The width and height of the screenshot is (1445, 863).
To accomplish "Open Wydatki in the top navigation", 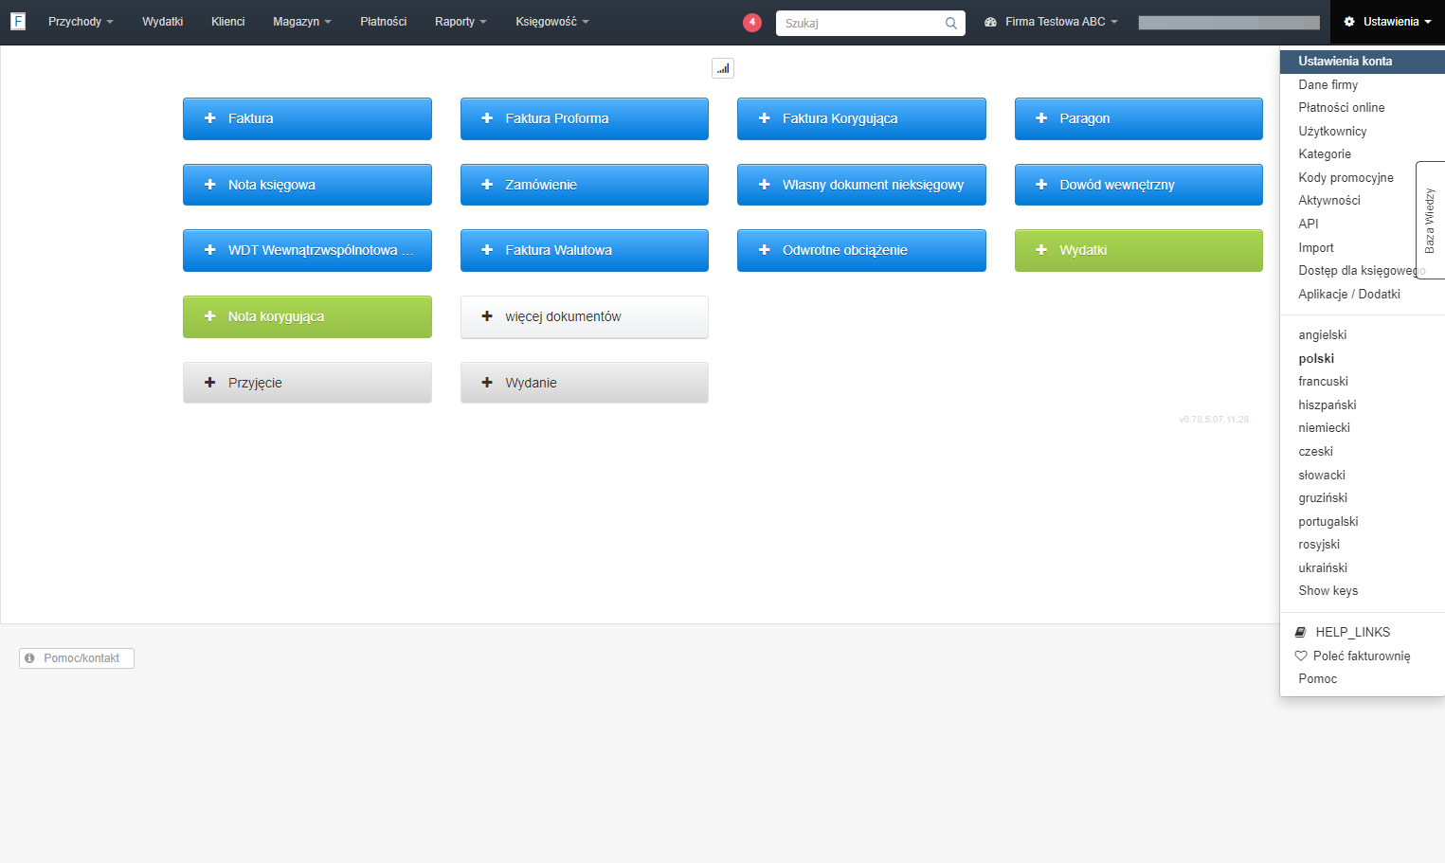I will coord(163,22).
